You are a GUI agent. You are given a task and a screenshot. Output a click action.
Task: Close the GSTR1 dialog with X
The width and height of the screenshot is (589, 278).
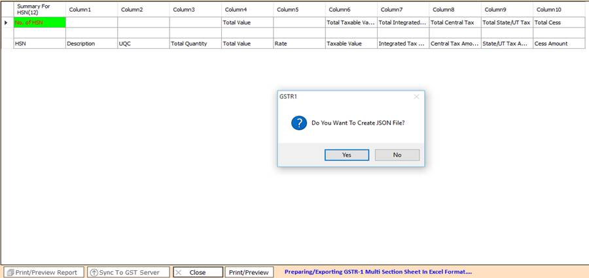click(416, 97)
